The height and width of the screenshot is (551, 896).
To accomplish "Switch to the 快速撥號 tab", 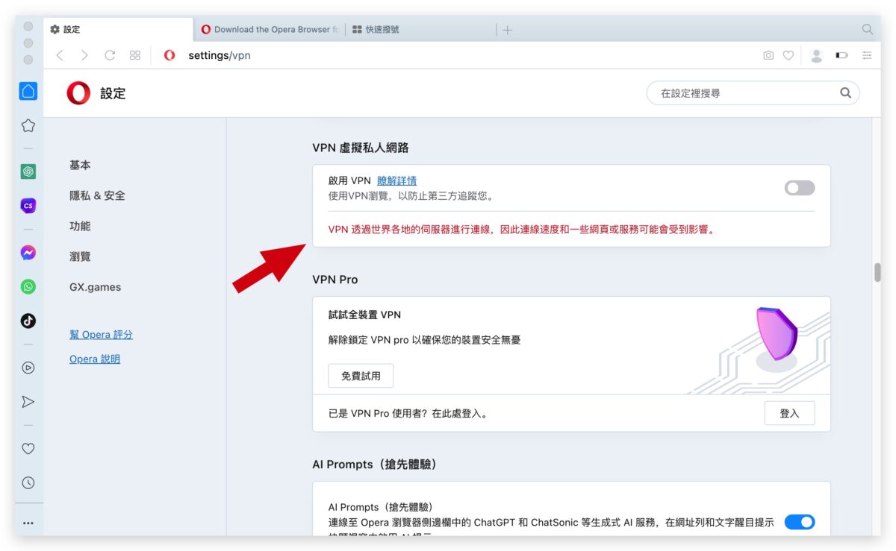I will (420, 29).
